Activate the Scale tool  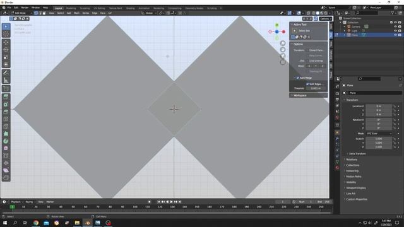coord(6,57)
